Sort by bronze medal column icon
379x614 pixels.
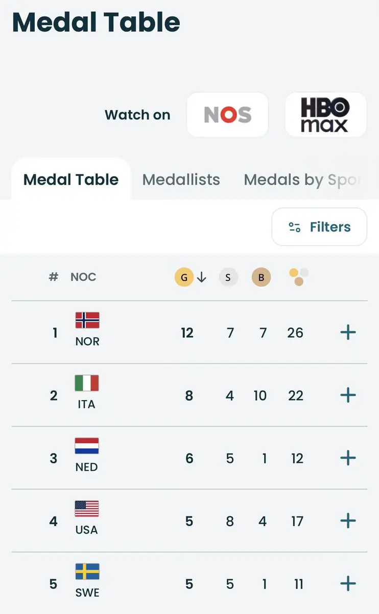tap(261, 277)
